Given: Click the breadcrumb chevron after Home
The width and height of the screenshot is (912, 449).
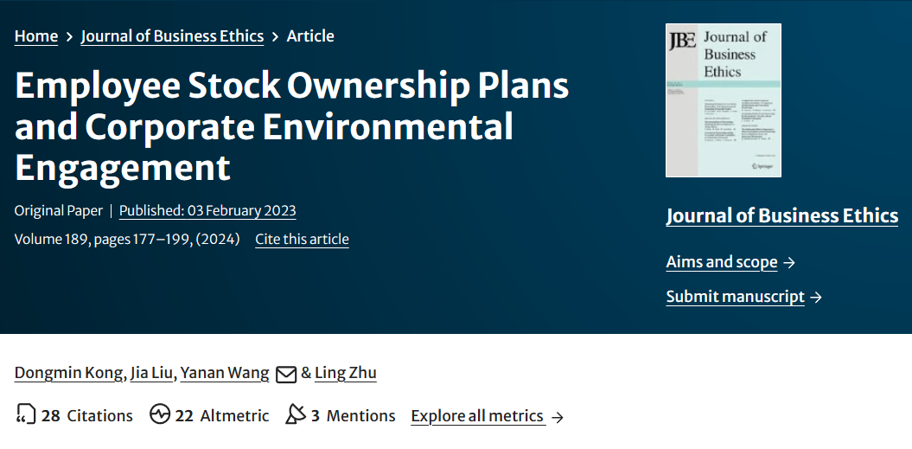Looking at the screenshot, I should [x=69, y=36].
